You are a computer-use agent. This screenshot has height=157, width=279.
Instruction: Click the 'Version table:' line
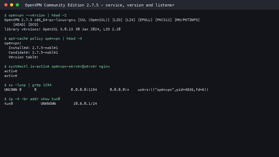(x=24, y=57)
